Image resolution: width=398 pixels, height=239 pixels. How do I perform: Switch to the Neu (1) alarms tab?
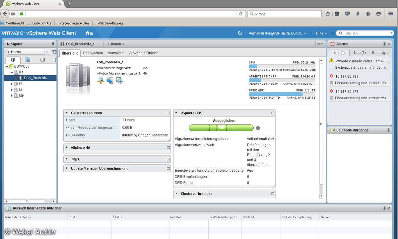pyautogui.click(x=360, y=53)
